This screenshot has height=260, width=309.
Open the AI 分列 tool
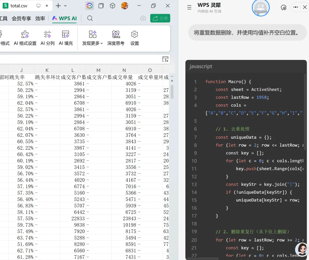(47, 38)
